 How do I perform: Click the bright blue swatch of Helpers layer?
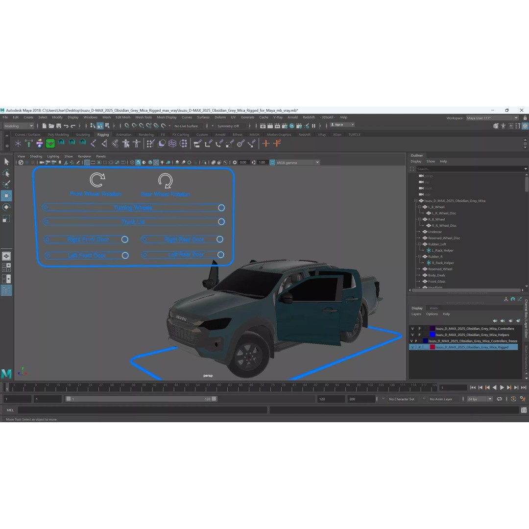click(x=432, y=335)
